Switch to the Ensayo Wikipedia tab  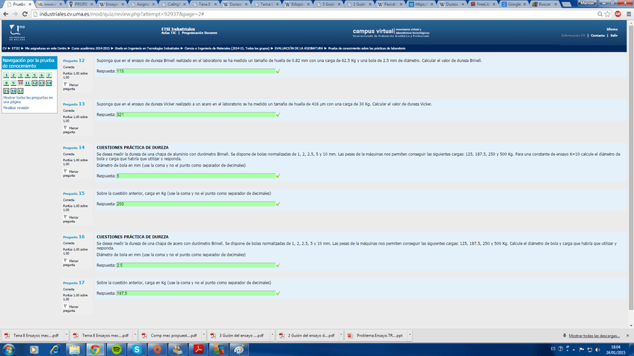(111, 4)
